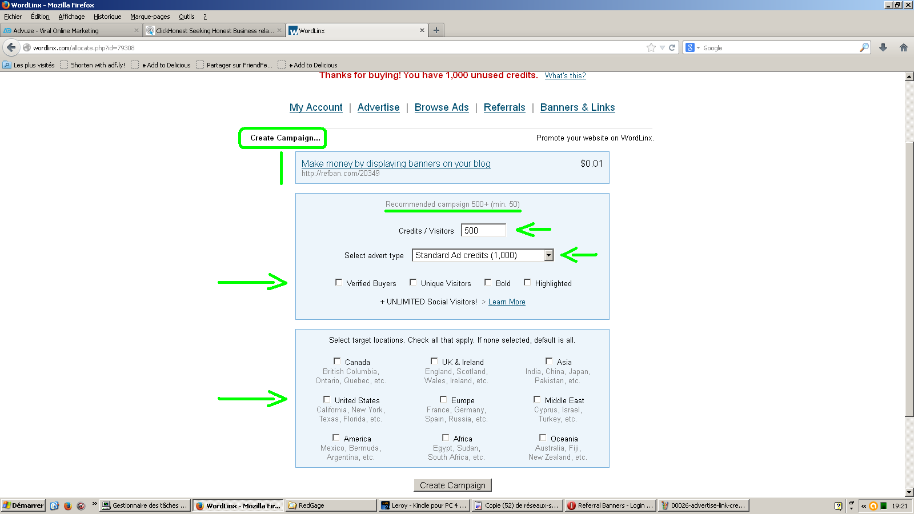
Task: Open the Banners & Links link
Action: tap(578, 107)
